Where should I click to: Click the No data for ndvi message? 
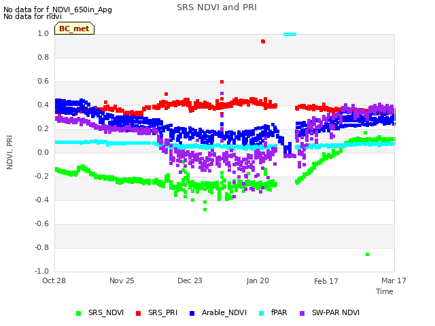tap(33, 16)
